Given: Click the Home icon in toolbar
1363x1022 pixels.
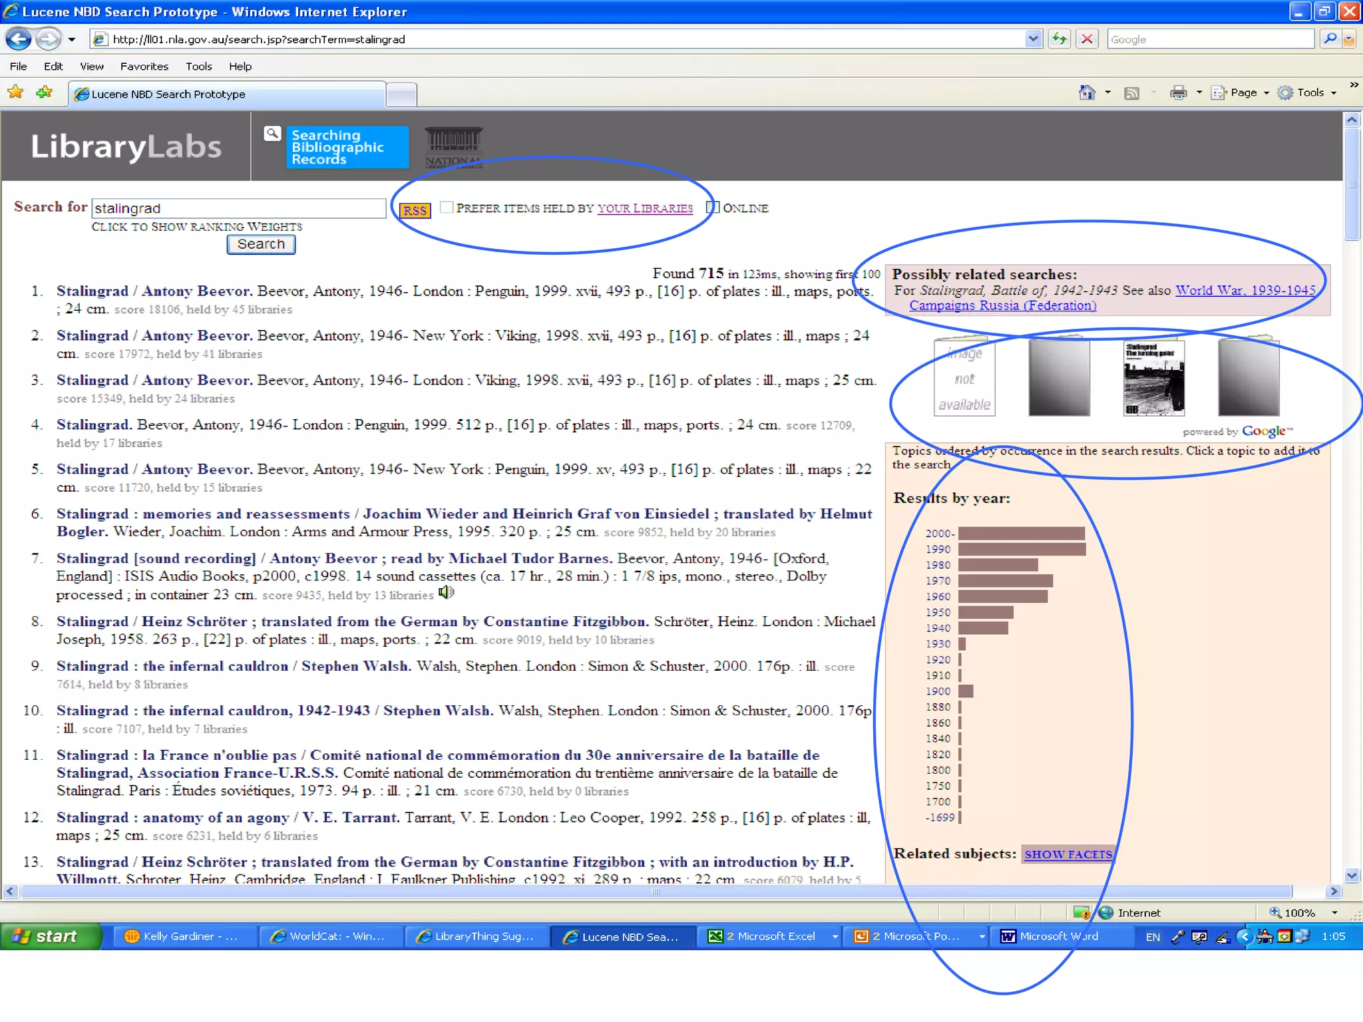Looking at the screenshot, I should (1087, 92).
